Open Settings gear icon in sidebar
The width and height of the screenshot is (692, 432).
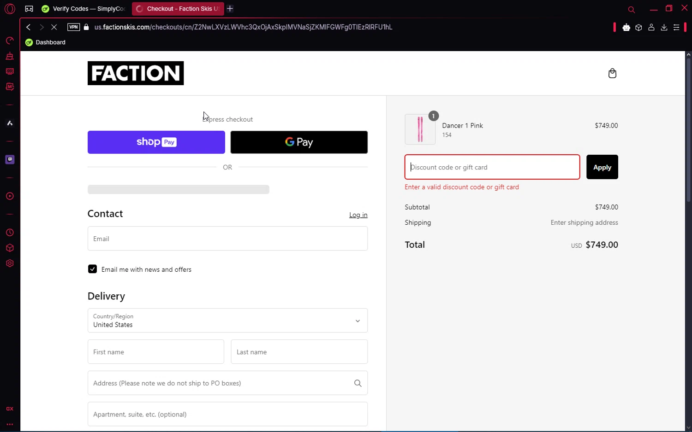[10, 263]
